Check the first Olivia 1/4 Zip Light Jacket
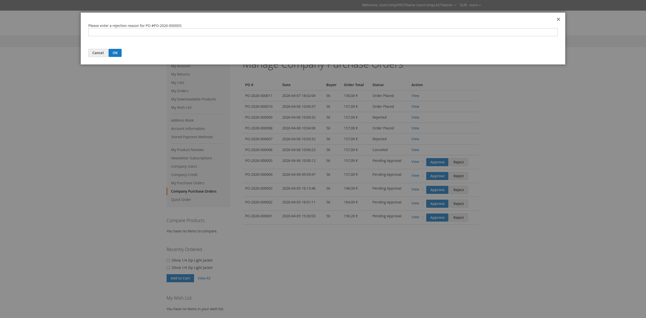The height and width of the screenshot is (318, 646). pyautogui.click(x=168, y=261)
